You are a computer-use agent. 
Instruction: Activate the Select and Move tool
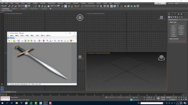click(39, 6)
